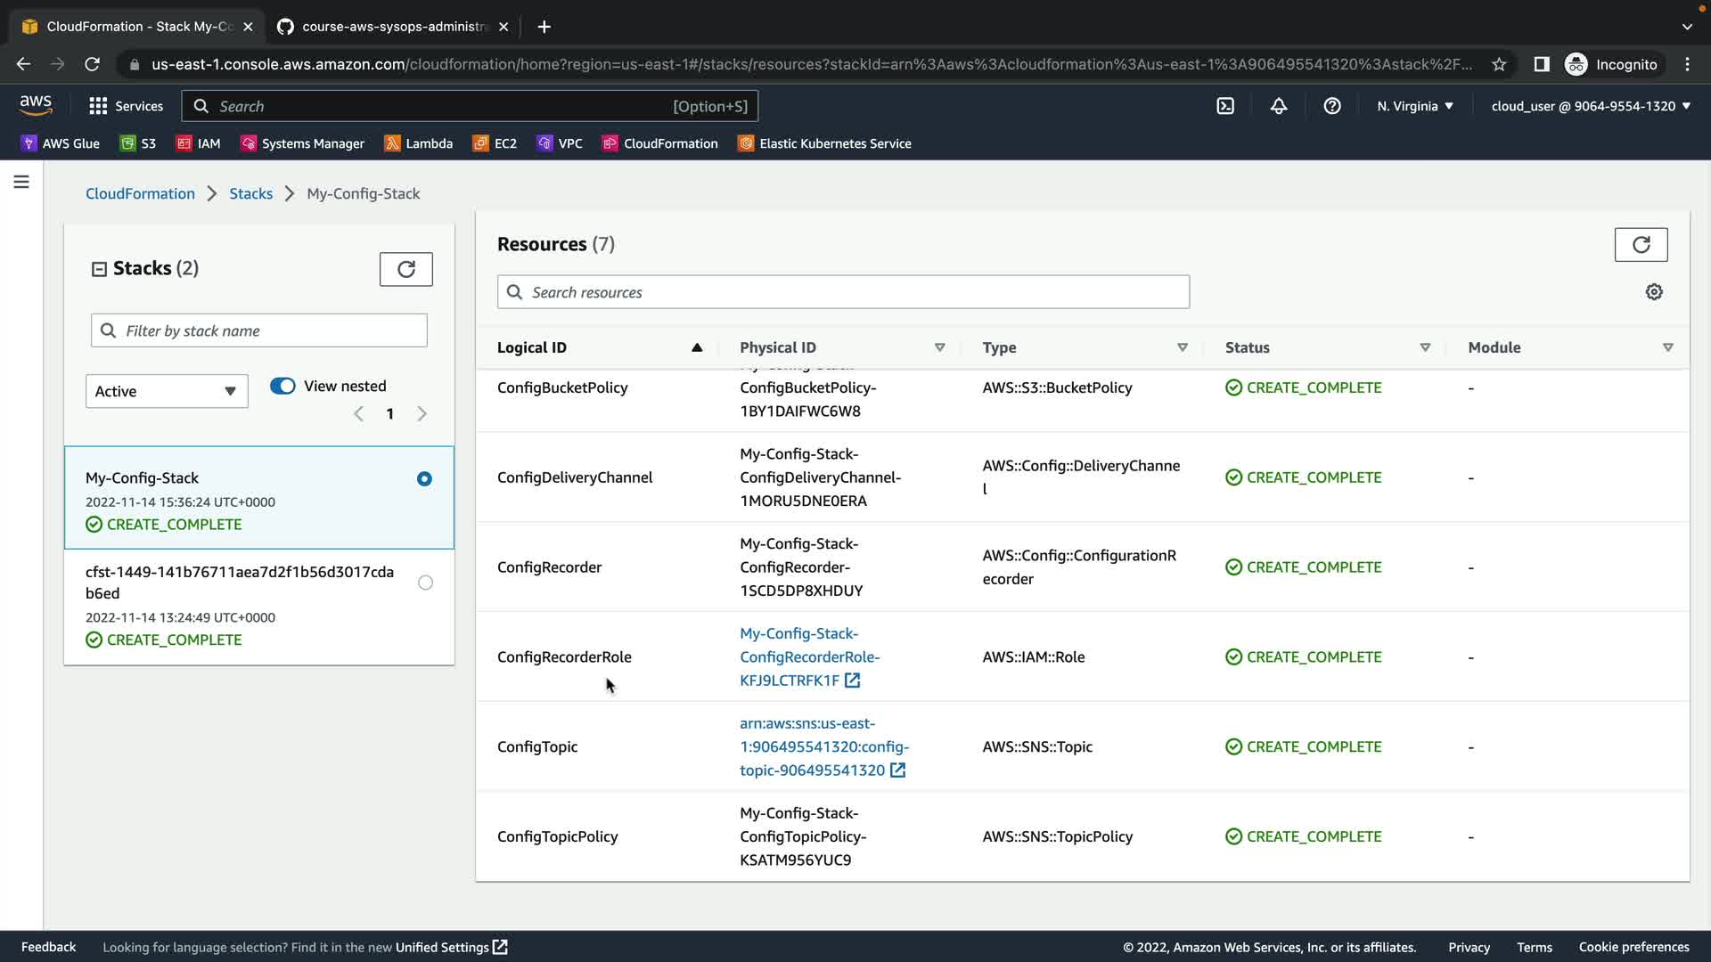Open the Active stack filter dropdown
This screenshot has height=962, width=1711.
(x=166, y=391)
